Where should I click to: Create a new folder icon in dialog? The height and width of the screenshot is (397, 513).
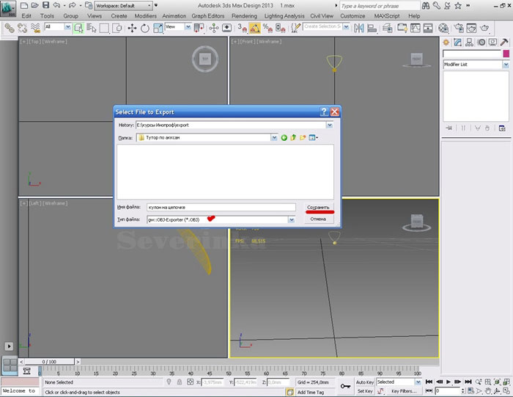click(302, 137)
